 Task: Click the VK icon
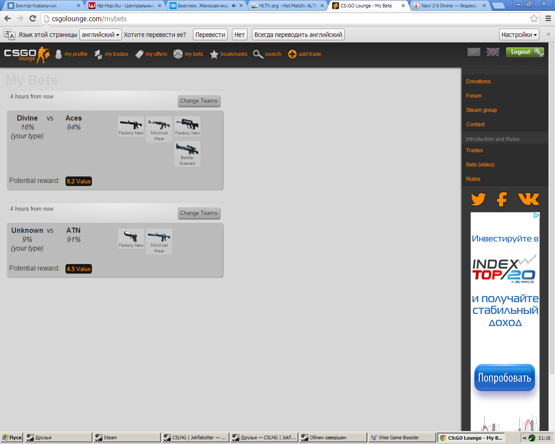(x=529, y=199)
